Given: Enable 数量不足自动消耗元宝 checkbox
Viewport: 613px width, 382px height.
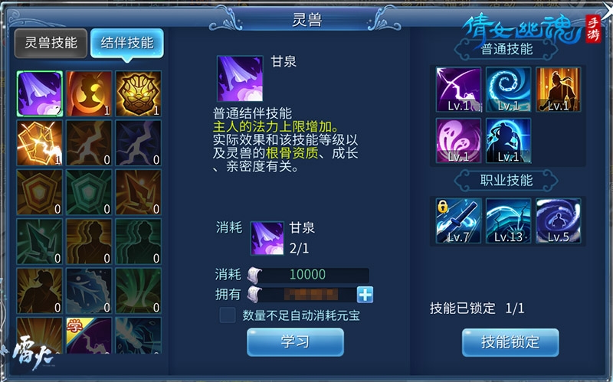Looking at the screenshot, I should coord(228,315).
